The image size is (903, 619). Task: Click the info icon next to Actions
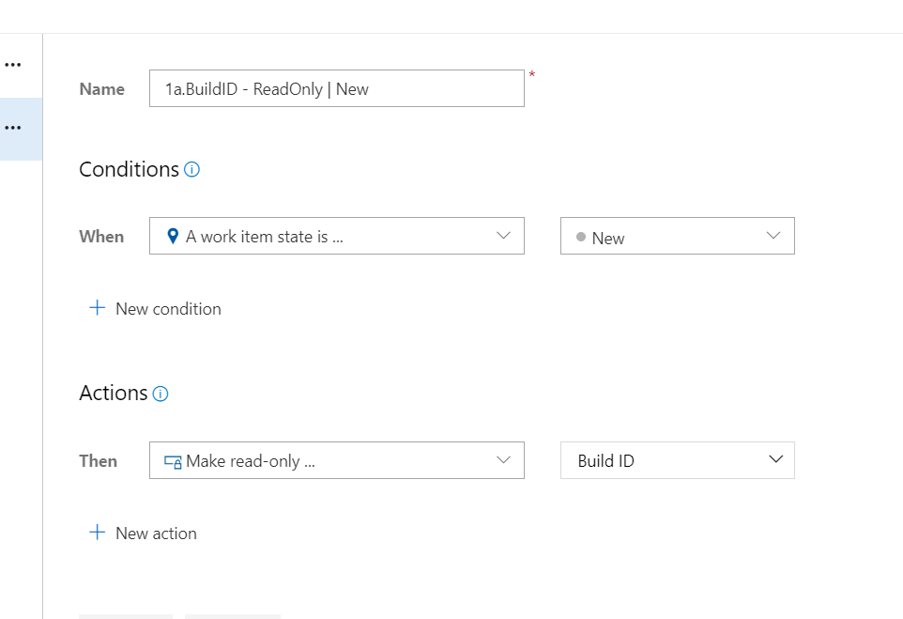click(161, 394)
